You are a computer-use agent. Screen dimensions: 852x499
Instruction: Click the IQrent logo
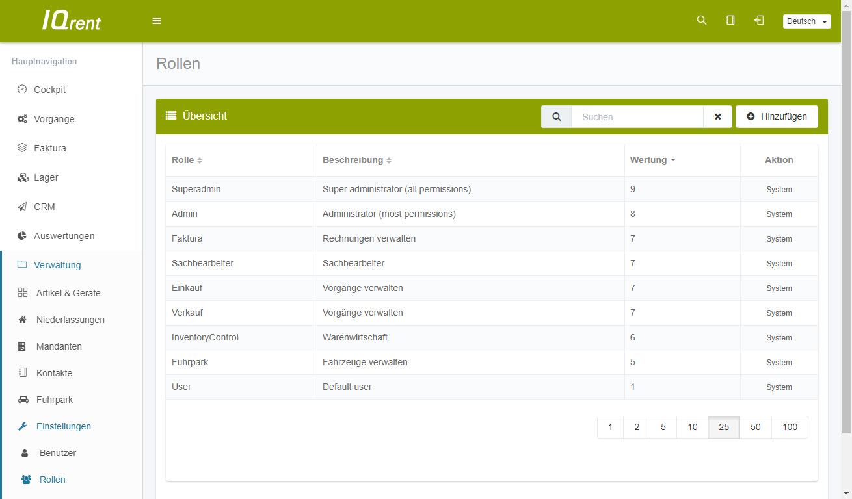pyautogui.click(x=72, y=21)
